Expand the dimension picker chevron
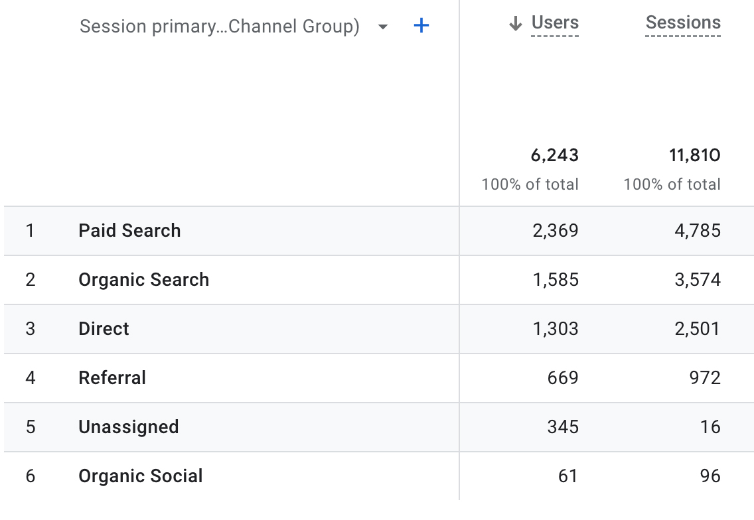 pyautogui.click(x=382, y=26)
